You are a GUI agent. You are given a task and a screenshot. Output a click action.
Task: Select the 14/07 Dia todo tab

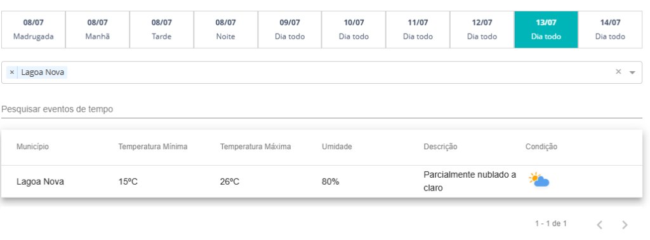coord(610,29)
